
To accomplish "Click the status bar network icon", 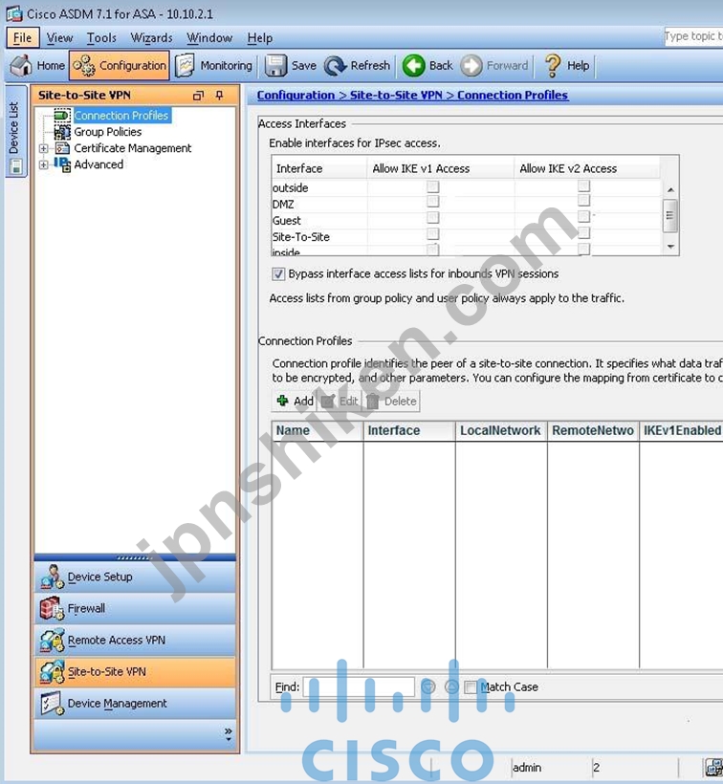I will point(714,767).
